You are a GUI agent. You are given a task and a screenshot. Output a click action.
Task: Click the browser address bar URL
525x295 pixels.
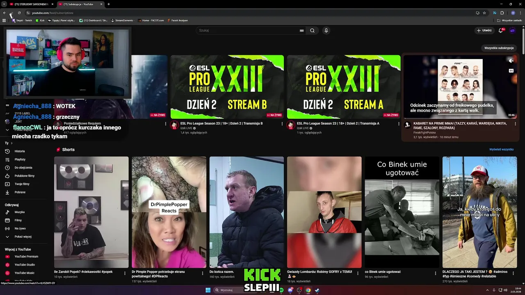[52, 13]
